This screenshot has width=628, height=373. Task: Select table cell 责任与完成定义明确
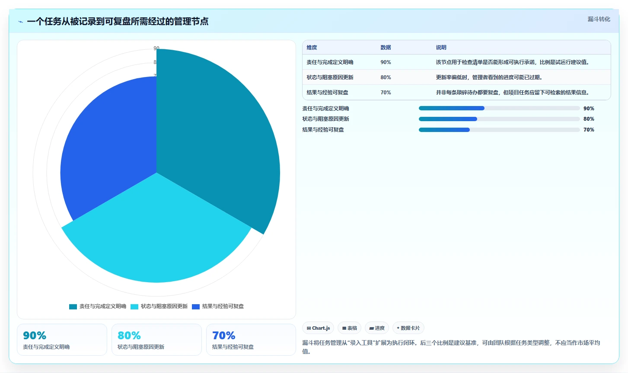click(x=330, y=62)
